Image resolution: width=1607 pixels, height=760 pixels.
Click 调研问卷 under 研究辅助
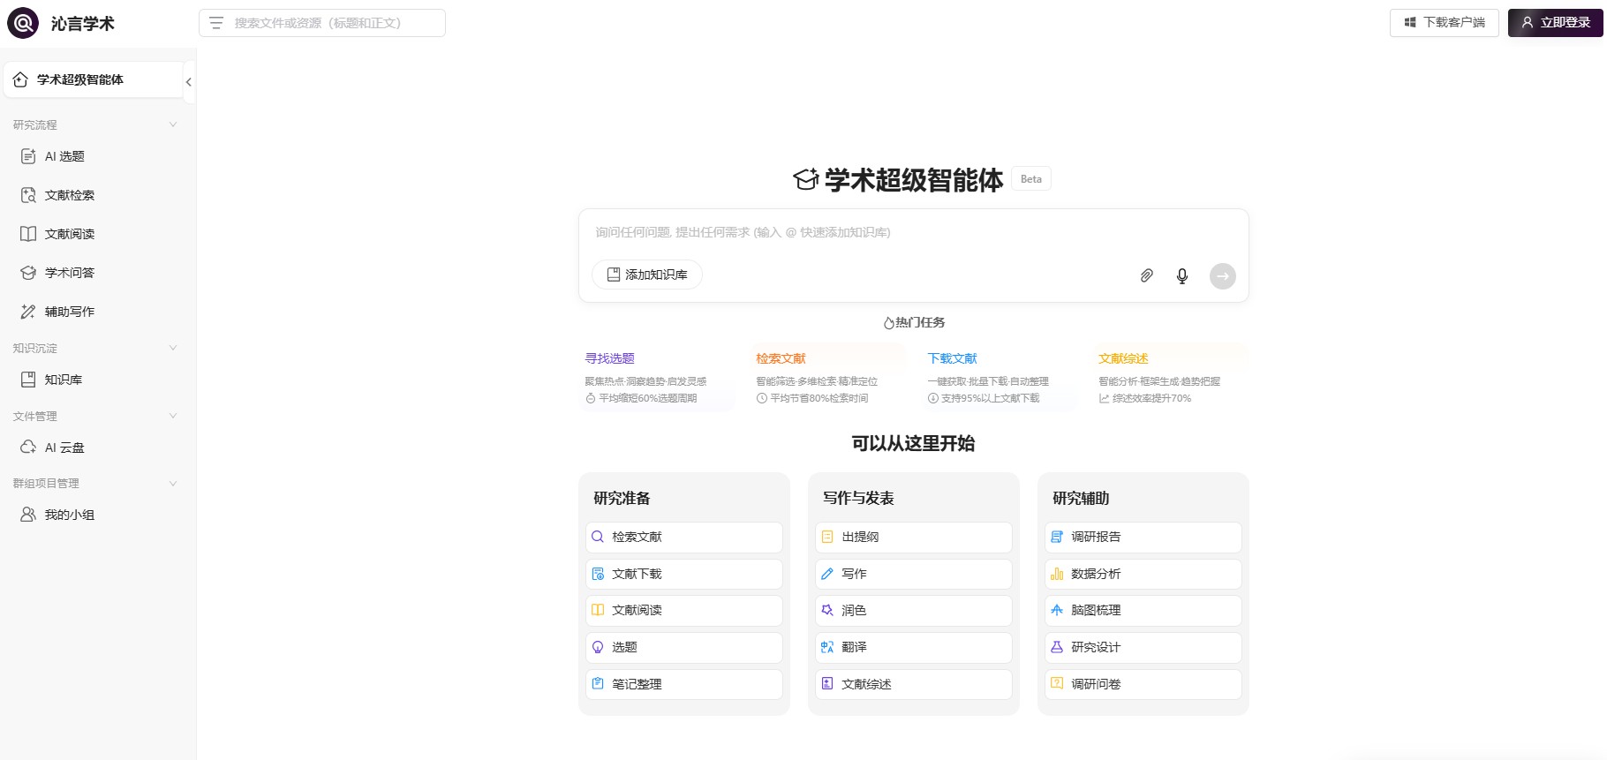click(x=1143, y=684)
